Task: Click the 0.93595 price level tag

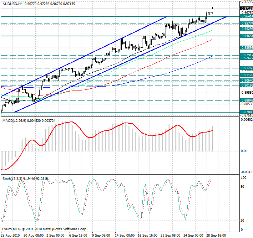Action: [x=246, y=47]
